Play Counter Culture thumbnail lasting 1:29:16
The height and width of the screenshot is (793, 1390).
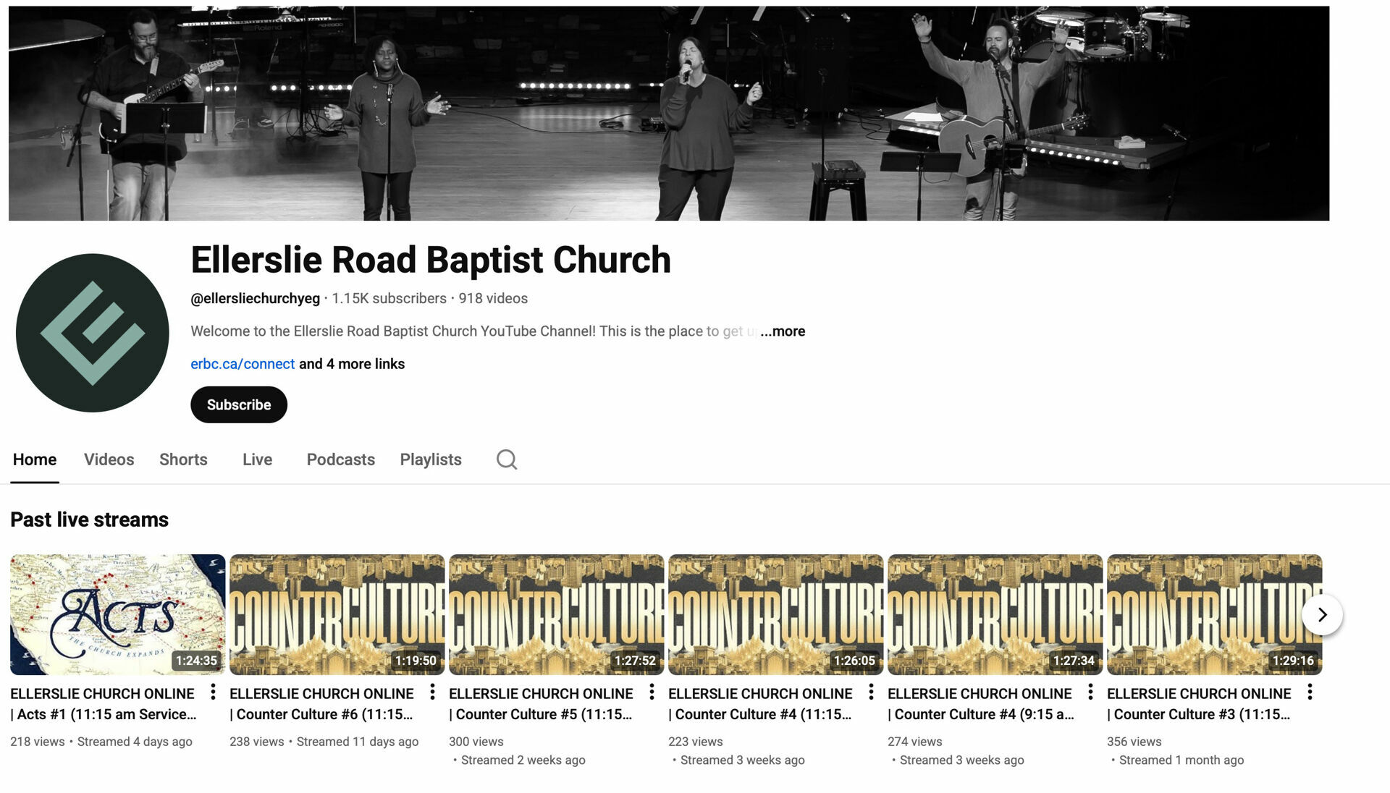tap(1214, 614)
